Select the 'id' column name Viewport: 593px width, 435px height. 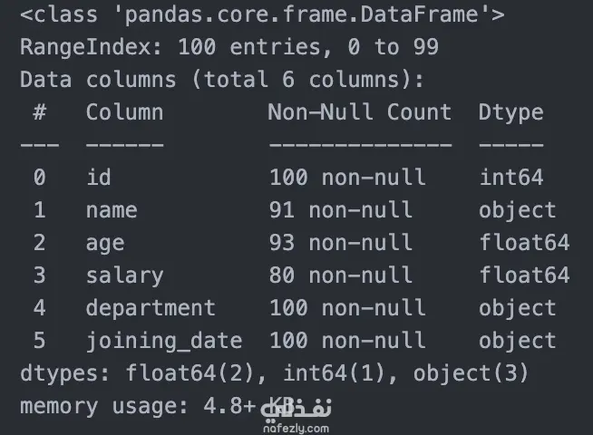pos(98,178)
